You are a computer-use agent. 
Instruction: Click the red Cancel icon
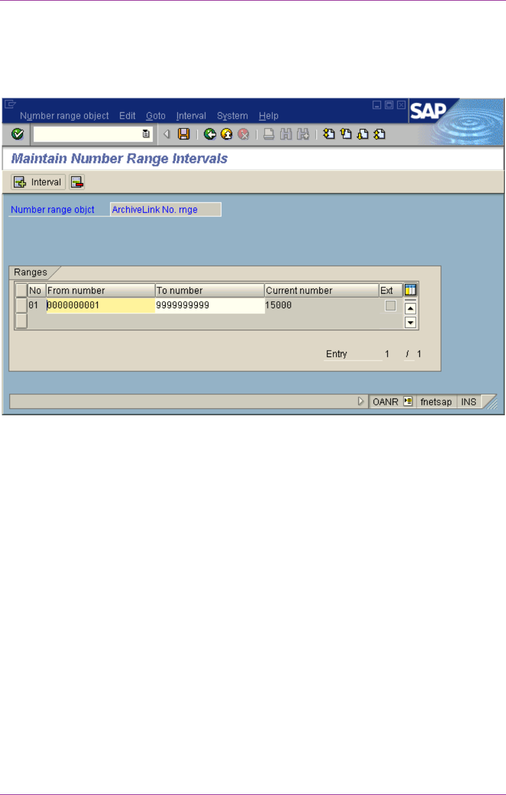pos(244,134)
